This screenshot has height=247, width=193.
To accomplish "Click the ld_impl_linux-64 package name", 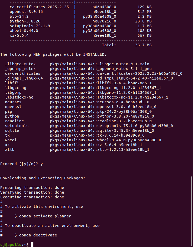I will [24, 78].
